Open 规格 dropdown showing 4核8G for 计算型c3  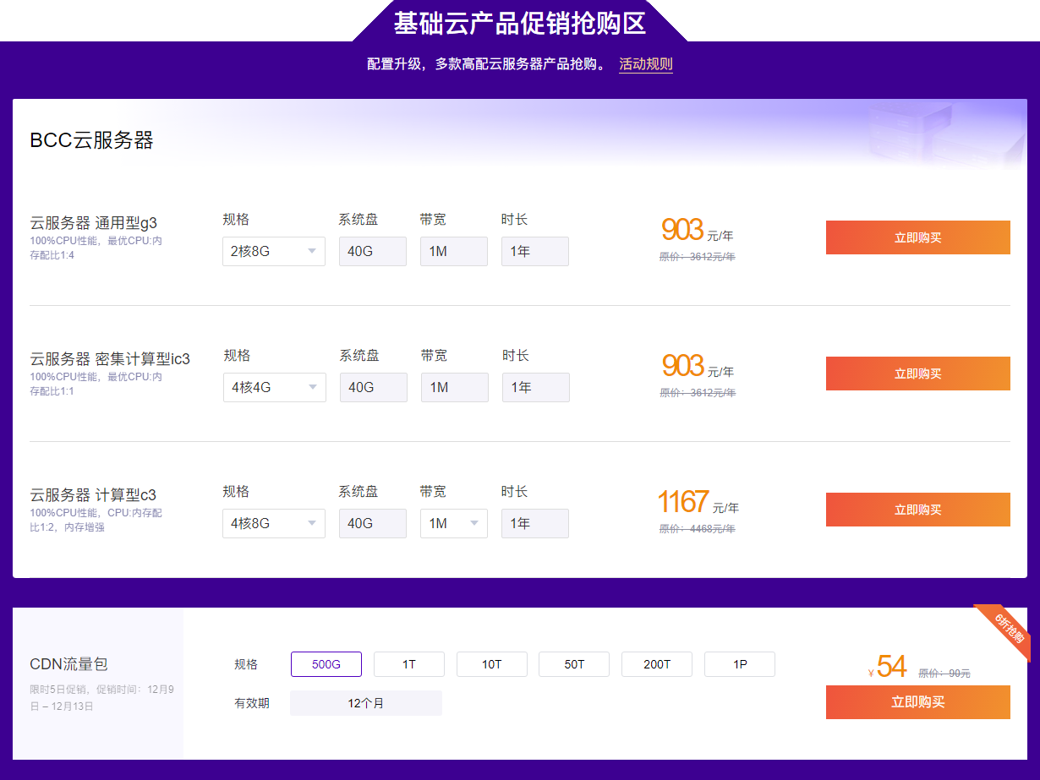pos(274,523)
